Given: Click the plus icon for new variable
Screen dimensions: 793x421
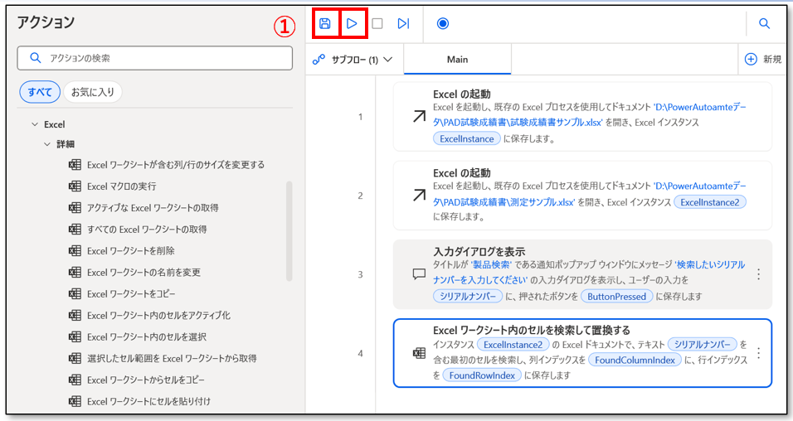Looking at the screenshot, I should 751,60.
